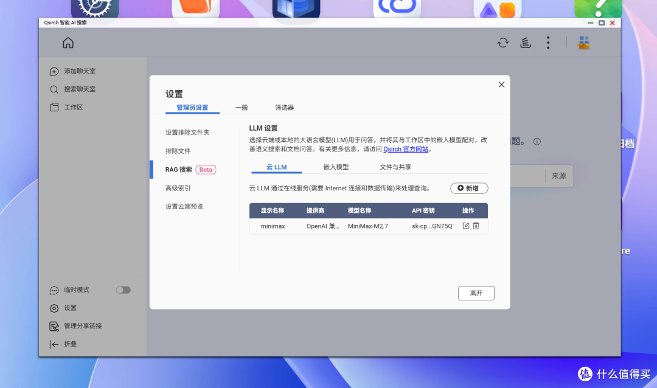Click the cloud app icon on desktop
The height and width of the screenshot is (388, 657).
tap(397, 9)
